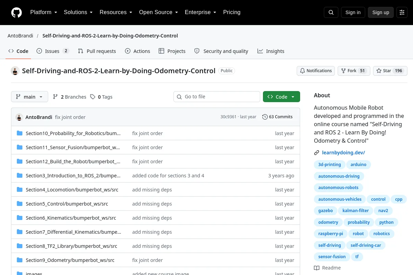Image resolution: width=413 pixels, height=275 pixels.
Task: View the 63 Commits history
Action: [x=277, y=117]
